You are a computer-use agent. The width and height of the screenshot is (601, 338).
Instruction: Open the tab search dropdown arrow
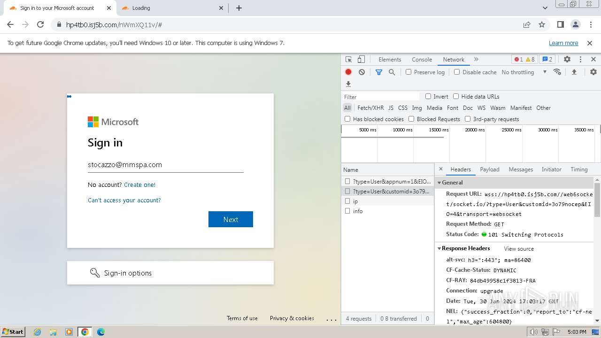click(x=545, y=8)
